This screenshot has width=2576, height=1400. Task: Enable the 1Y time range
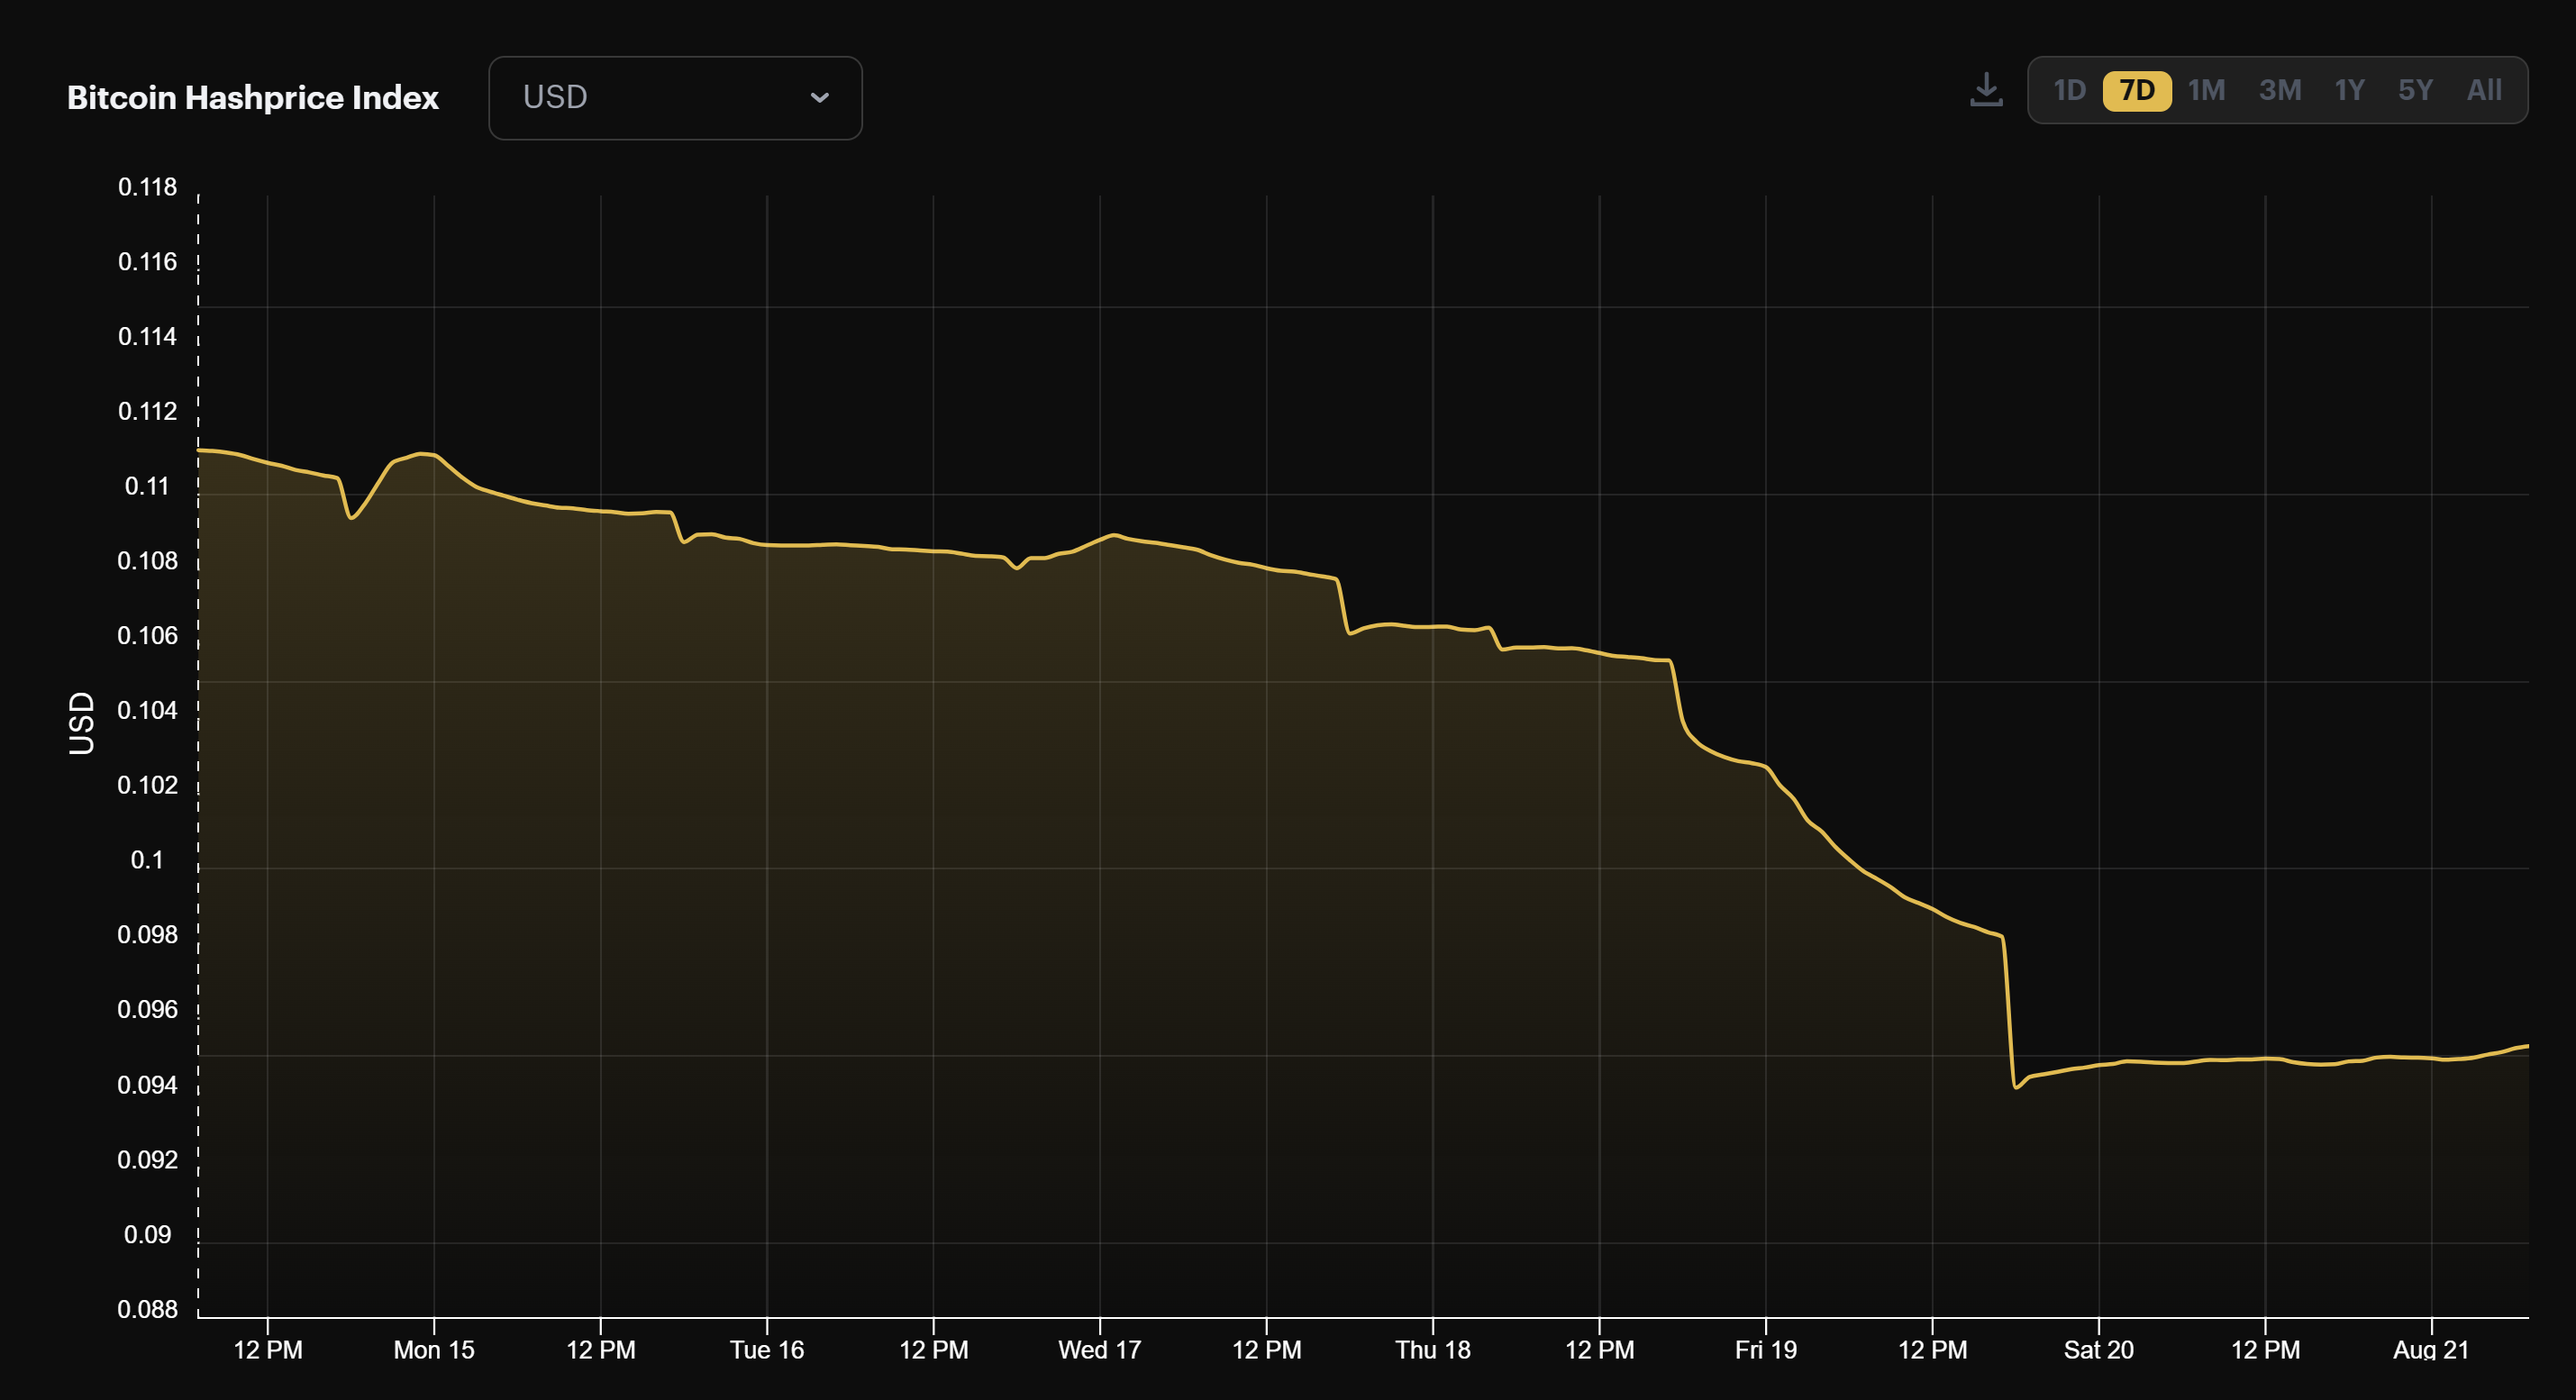point(2349,89)
